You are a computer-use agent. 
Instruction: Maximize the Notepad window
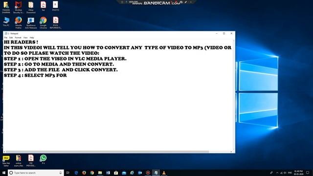(x=224, y=34)
